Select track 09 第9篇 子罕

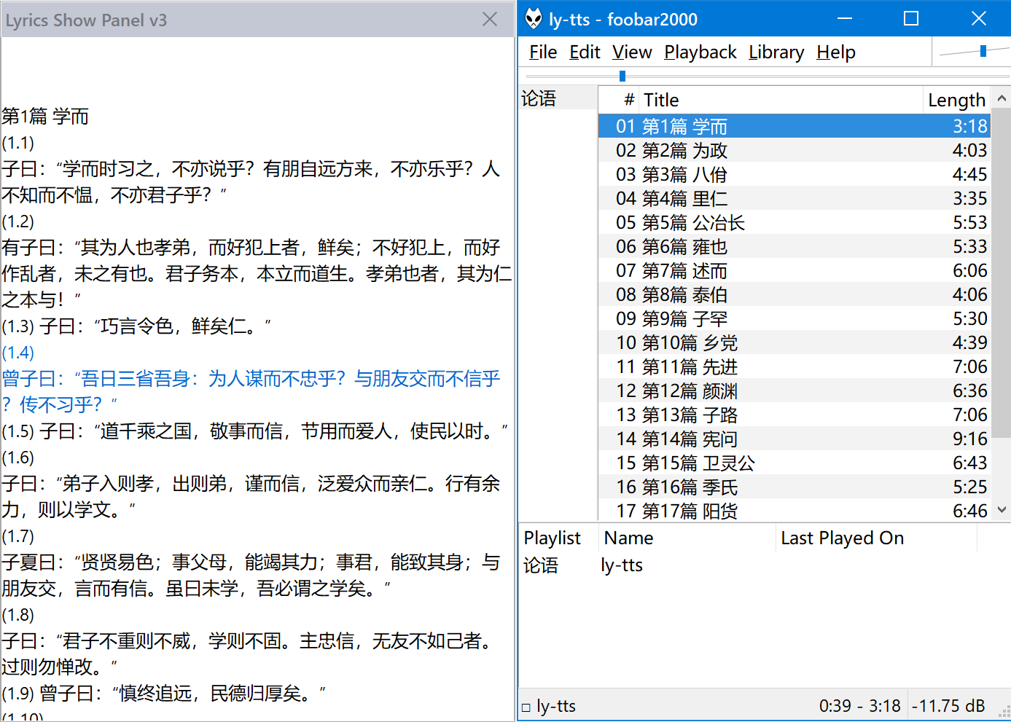795,318
